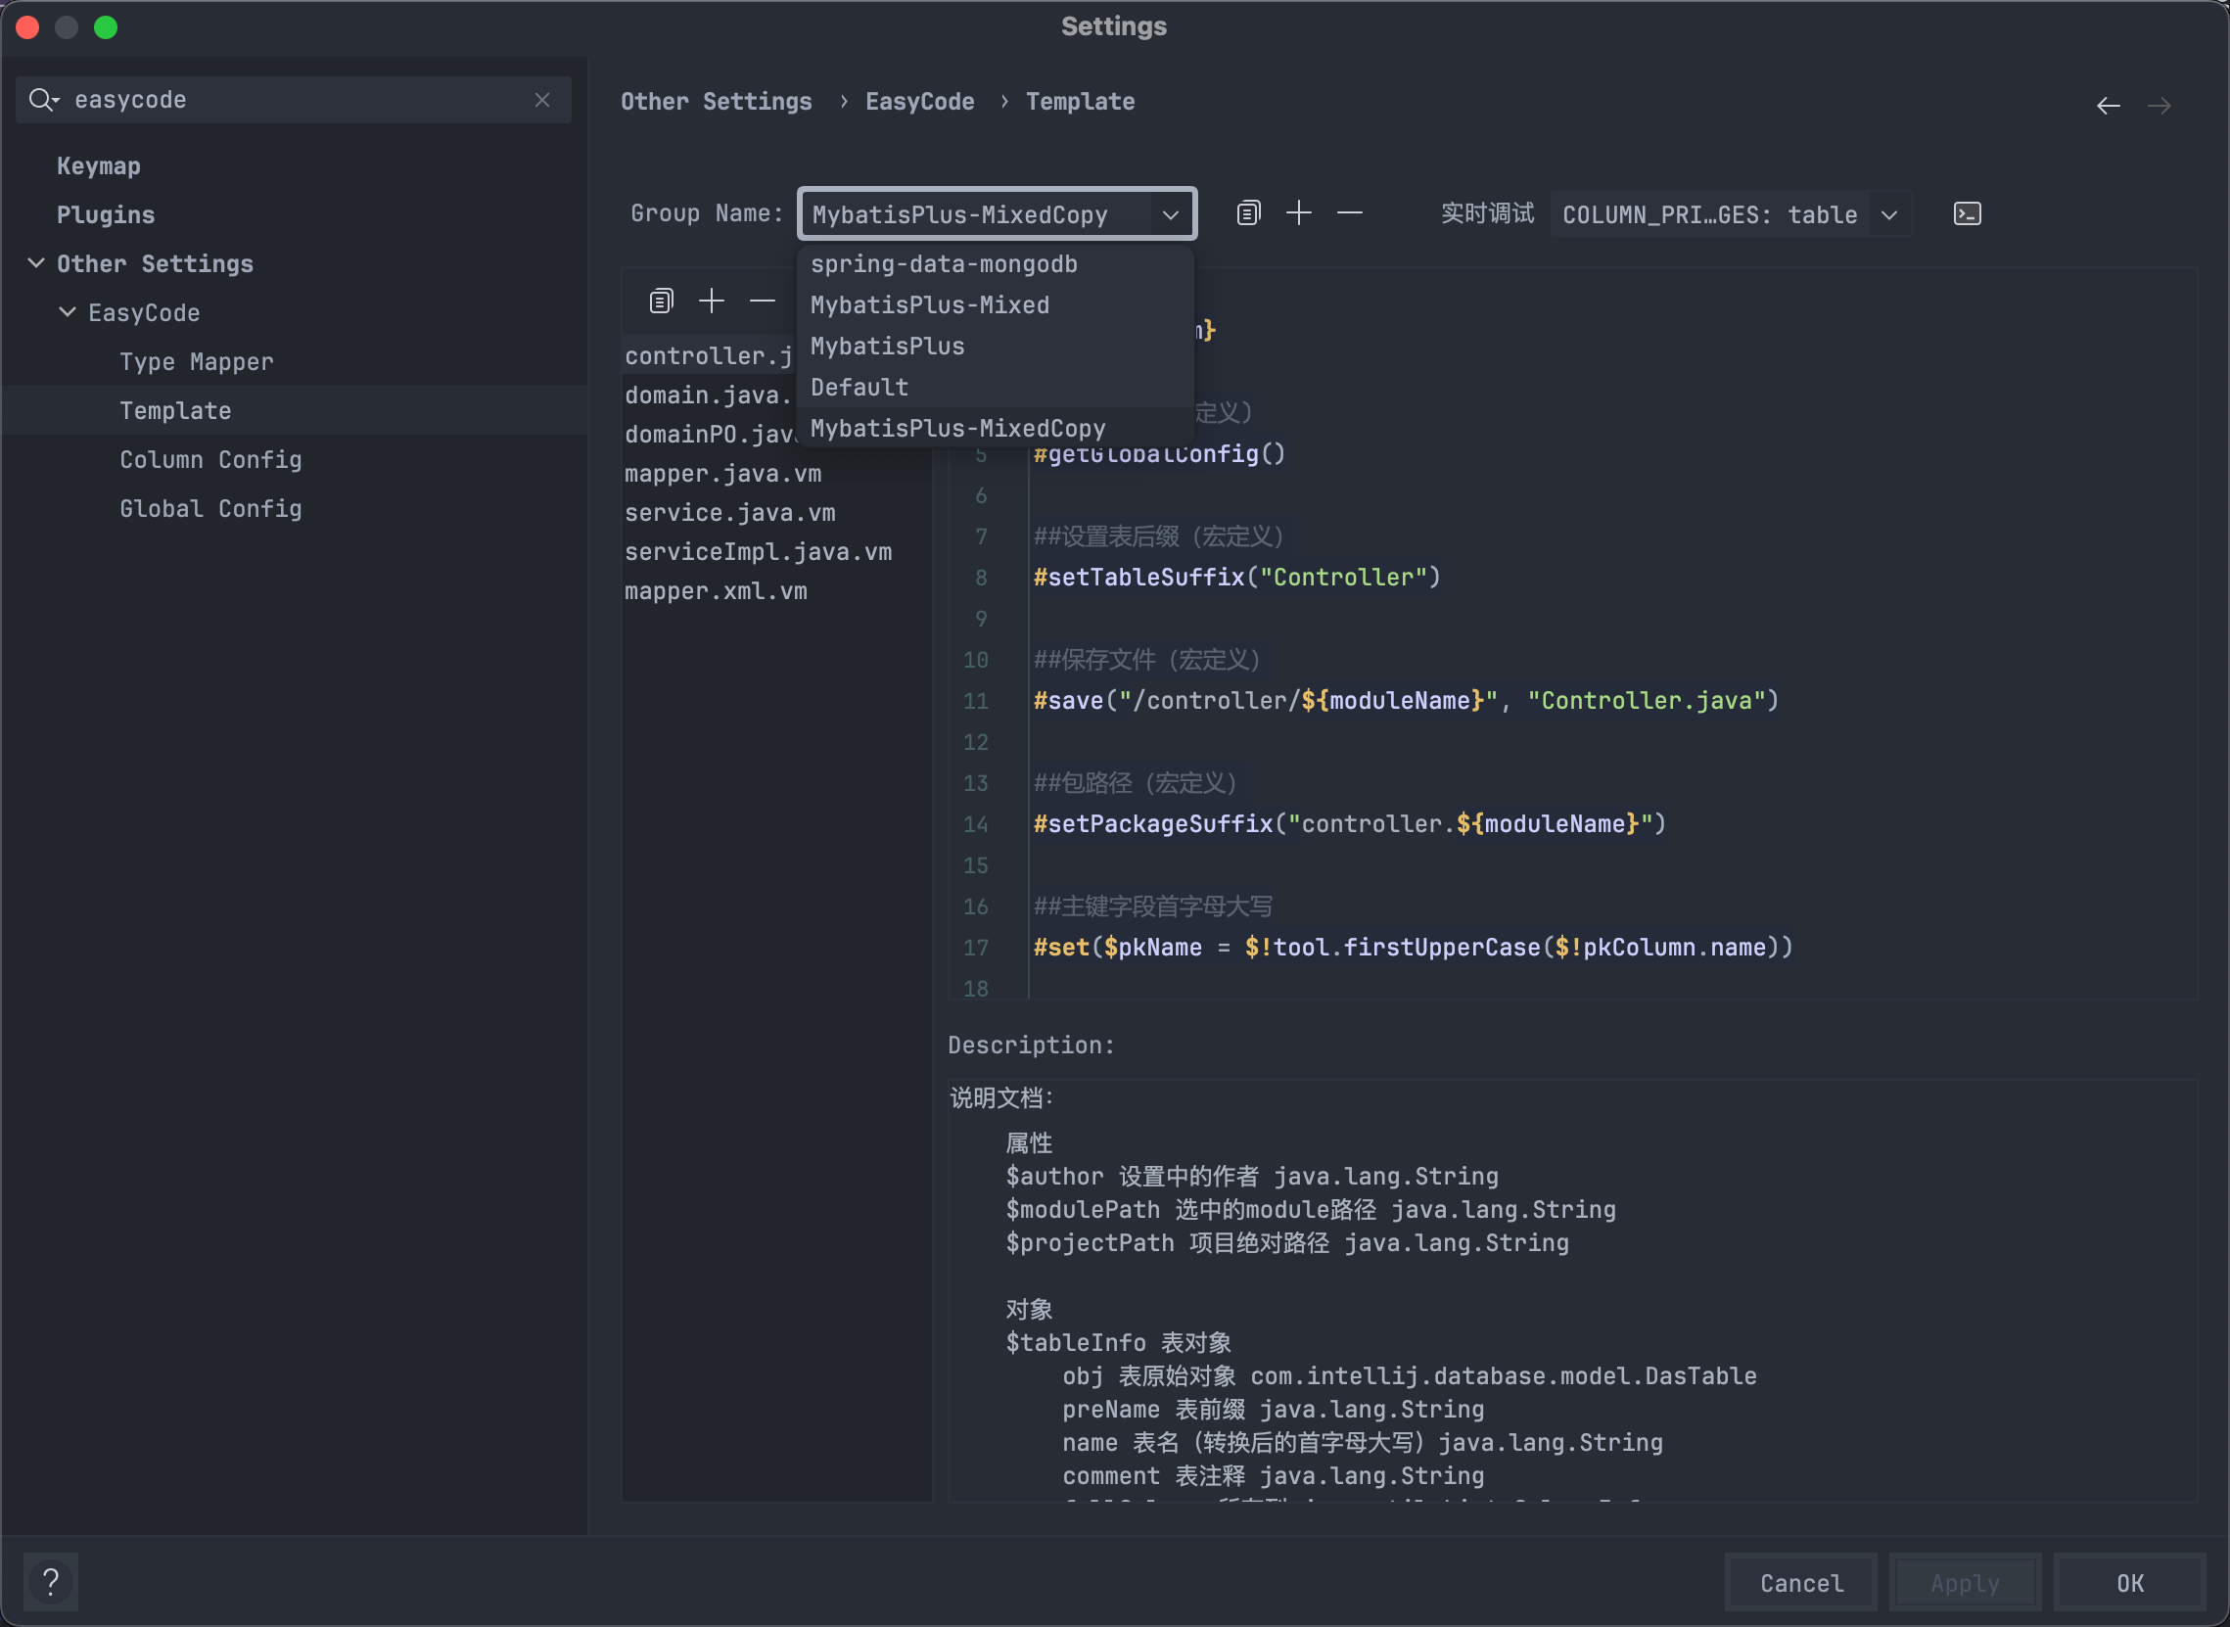
Task: Choose MybatisPlus-MixedCopy from the group list
Action: coord(996,429)
